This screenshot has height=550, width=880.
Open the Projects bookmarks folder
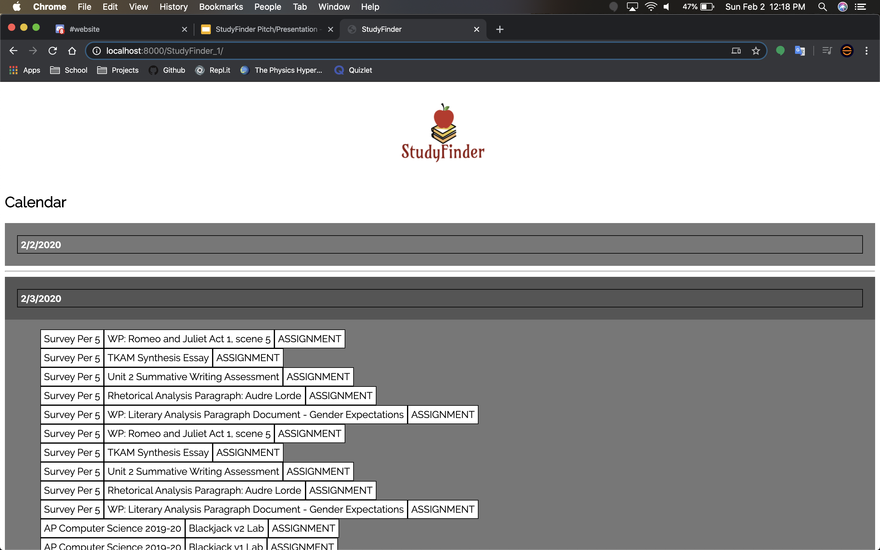pos(118,70)
